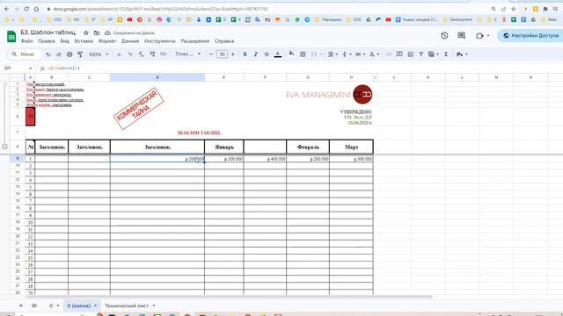Open the Py input tools dropdown
Viewport: 563px width, 316px height.
click(x=462, y=54)
